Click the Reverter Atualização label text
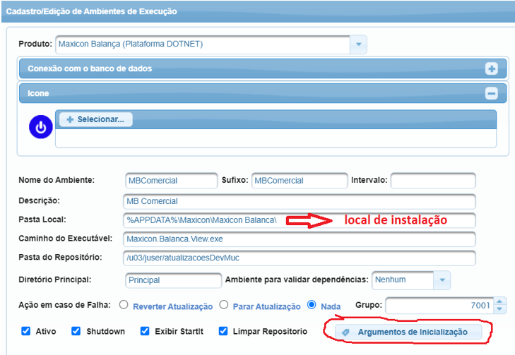The width and height of the screenshot is (515, 355). tap(173, 306)
